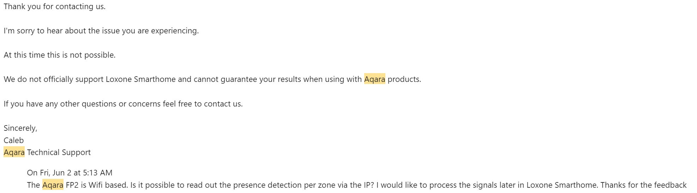The height and width of the screenshot is (193, 697).
Task: Click highlighted Aqara before the word products
Action: pyautogui.click(x=374, y=79)
